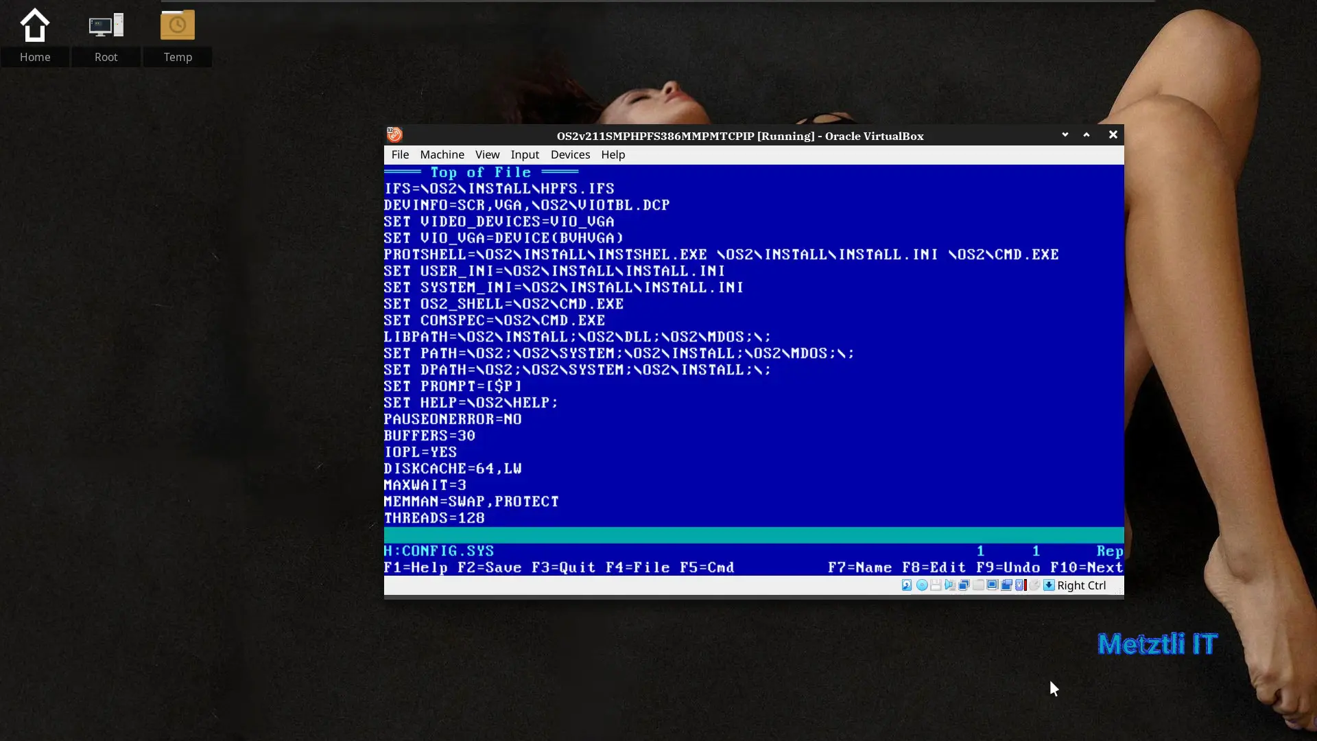The image size is (1317, 741).
Task: Click the grayed-out mouse integration indicator
Action: 1034,585
